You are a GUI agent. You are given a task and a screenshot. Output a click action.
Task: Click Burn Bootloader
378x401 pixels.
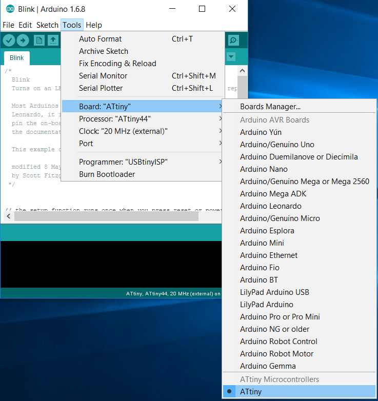[x=142, y=174]
